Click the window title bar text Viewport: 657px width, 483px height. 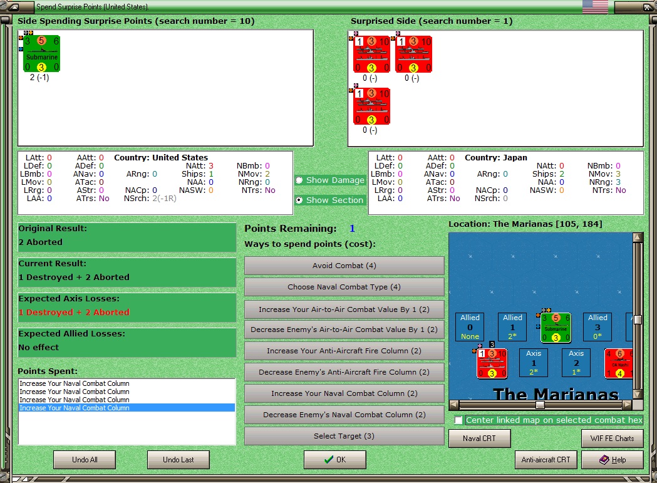coord(92,7)
